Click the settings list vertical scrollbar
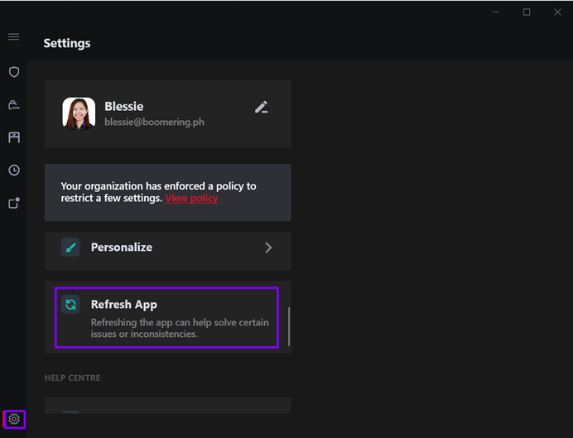Image resolution: width=573 pixels, height=438 pixels. point(289,327)
